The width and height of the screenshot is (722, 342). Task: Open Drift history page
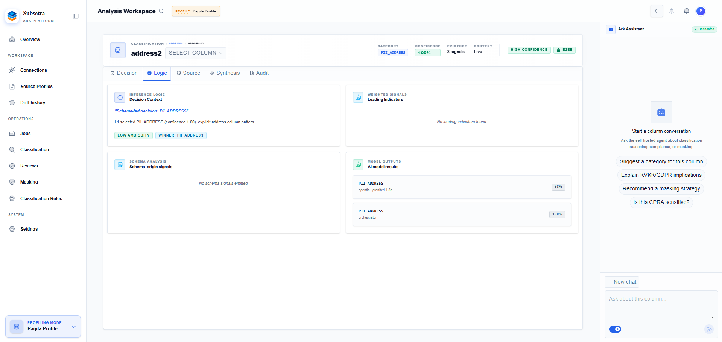(33, 103)
